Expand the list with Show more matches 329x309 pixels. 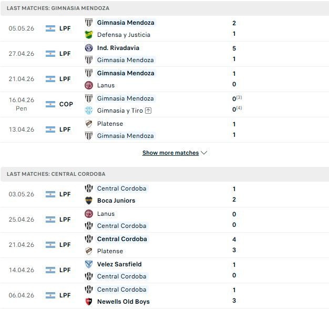coord(170,153)
